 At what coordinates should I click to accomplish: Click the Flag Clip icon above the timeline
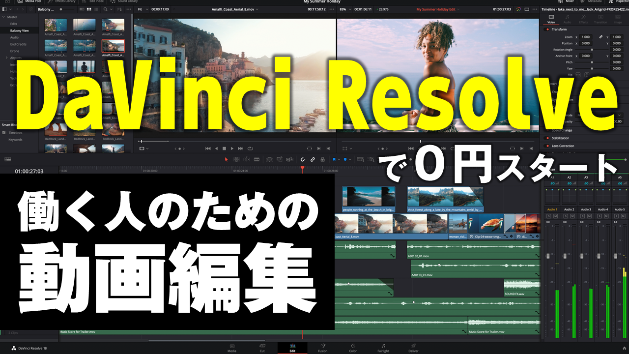coord(334,159)
